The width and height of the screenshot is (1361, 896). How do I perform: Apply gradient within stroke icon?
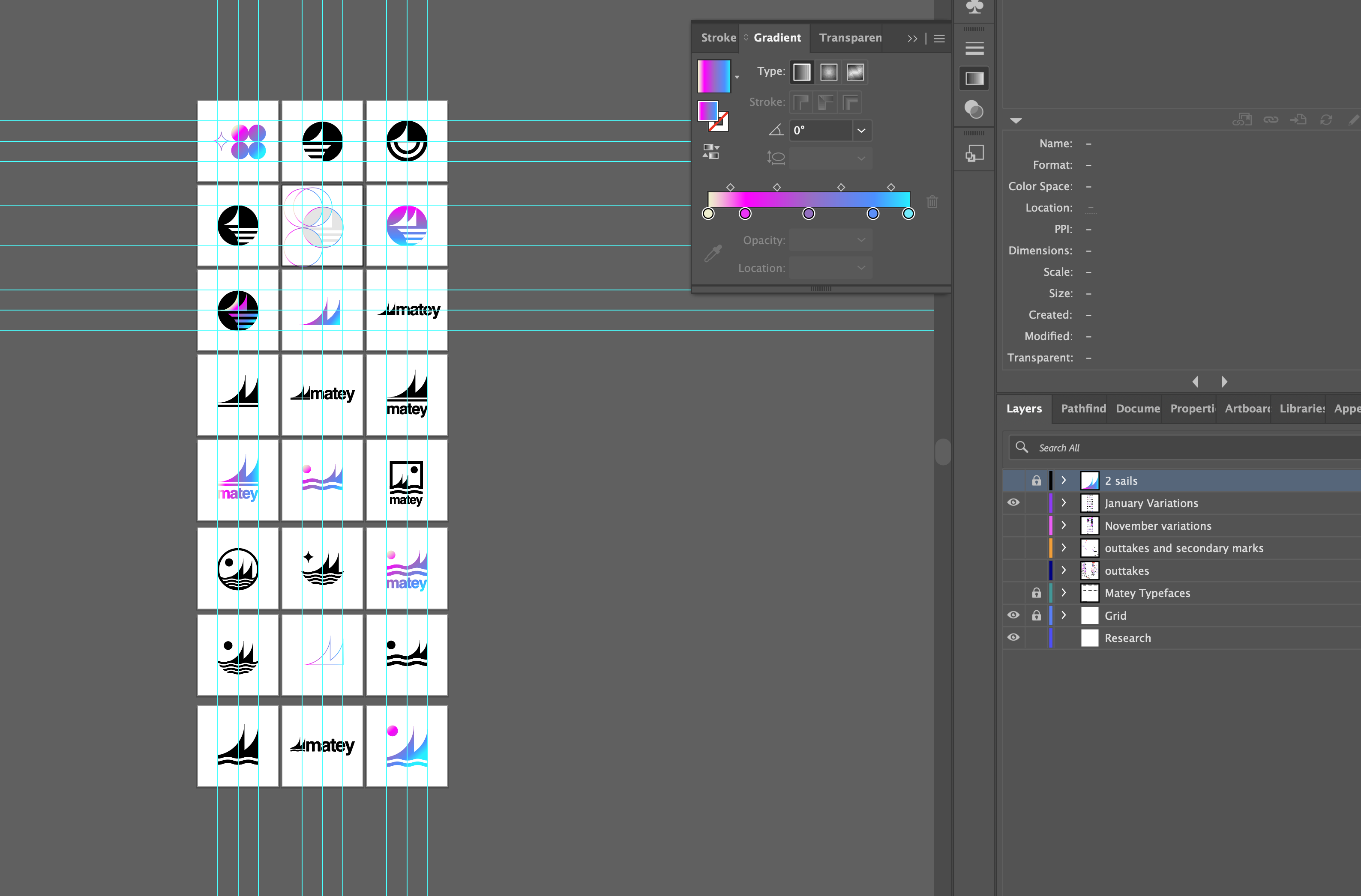pyautogui.click(x=801, y=103)
